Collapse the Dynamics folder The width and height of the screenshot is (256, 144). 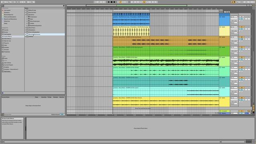click(26, 15)
